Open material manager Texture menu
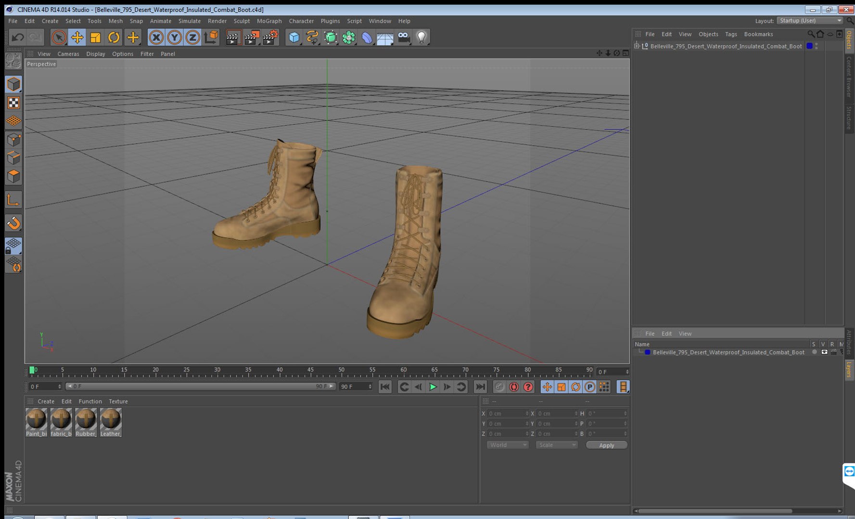 click(118, 401)
